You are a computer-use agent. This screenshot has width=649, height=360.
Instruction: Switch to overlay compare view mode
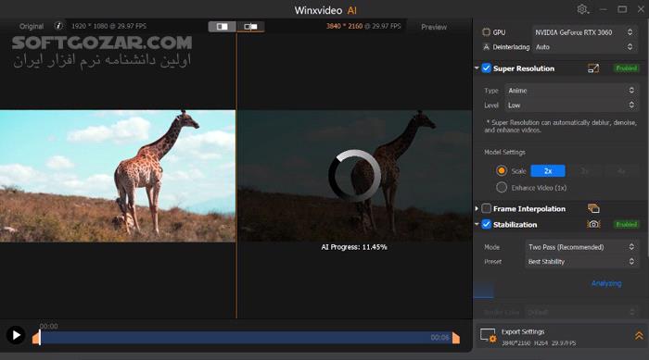pos(250,27)
